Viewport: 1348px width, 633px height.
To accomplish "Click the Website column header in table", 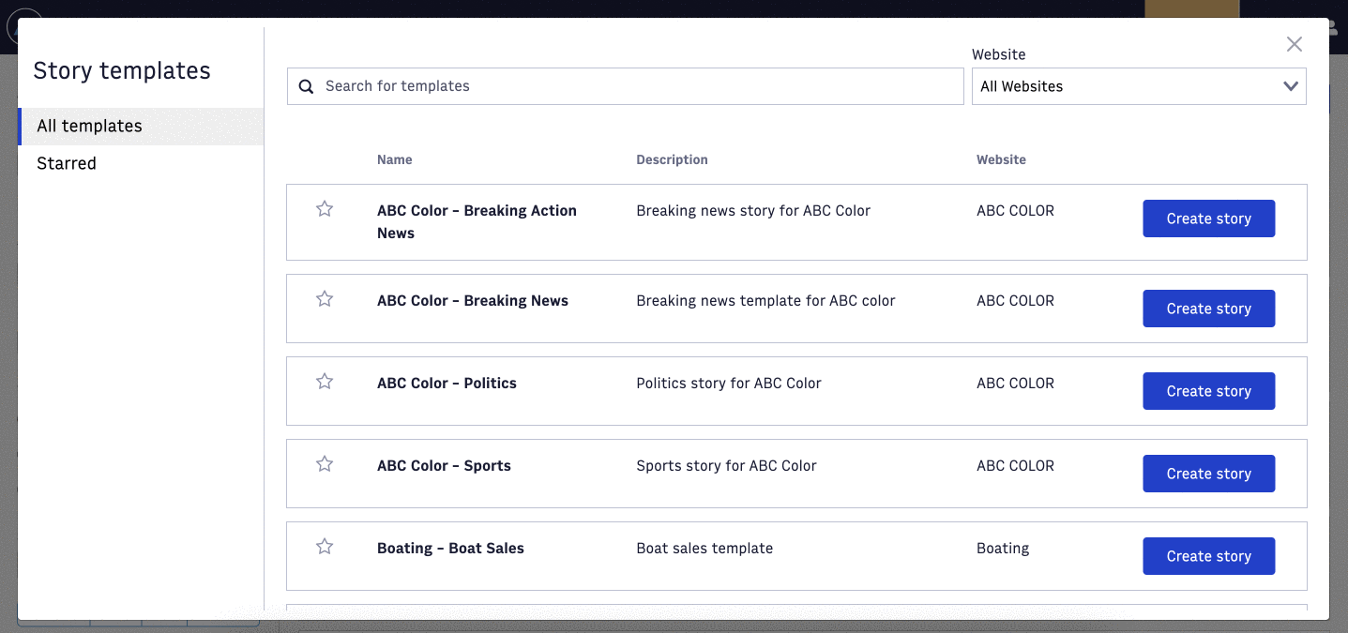I will point(1001,159).
